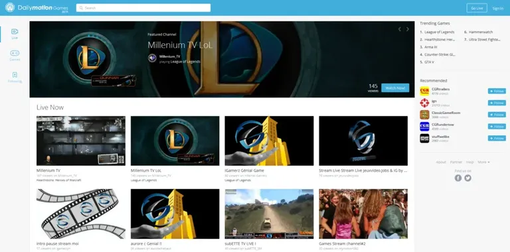Open the Games Stream channel#2 thumbnail
510x252 pixels.
[x=363, y=214]
